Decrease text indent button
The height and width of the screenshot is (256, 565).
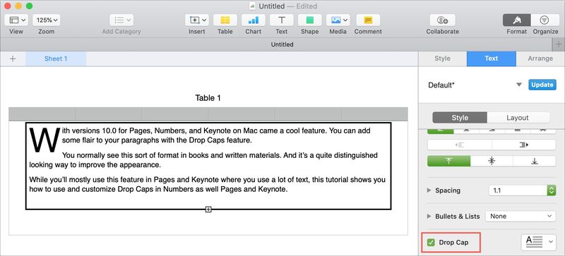(x=460, y=145)
